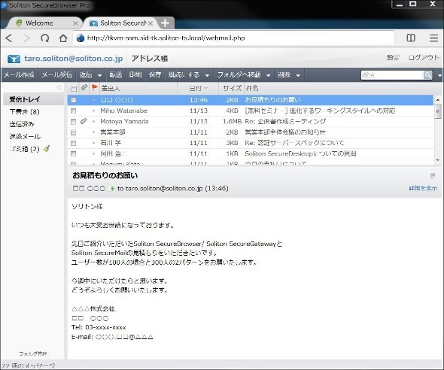Click the 転送 forward button
444x370 pixels.
click(x=116, y=74)
